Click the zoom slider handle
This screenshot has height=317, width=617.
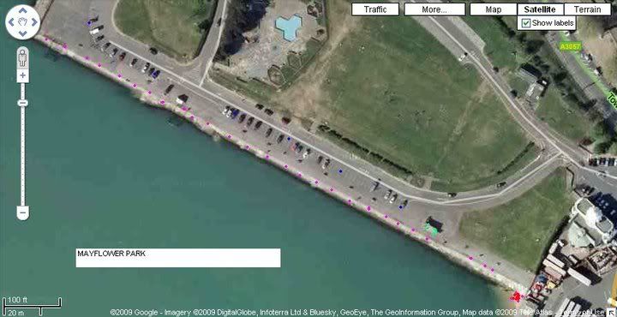point(23,103)
